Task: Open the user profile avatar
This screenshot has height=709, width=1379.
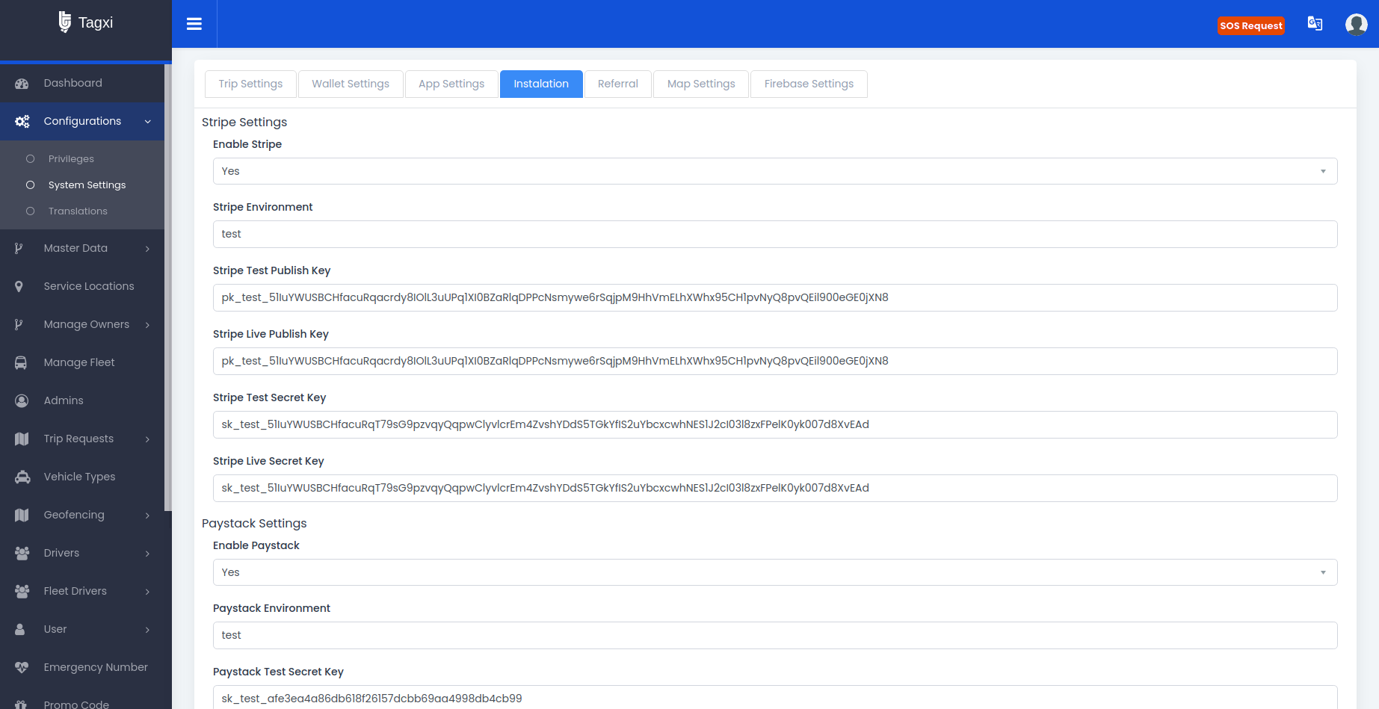Action: tap(1357, 25)
